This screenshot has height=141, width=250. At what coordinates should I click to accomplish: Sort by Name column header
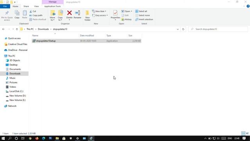(35, 36)
